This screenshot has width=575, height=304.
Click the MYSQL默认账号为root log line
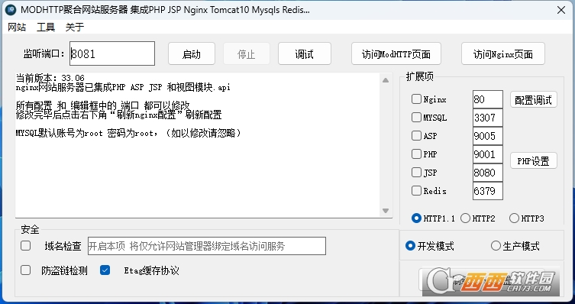pos(129,133)
